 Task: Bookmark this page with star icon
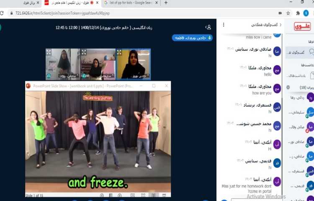click(288, 13)
